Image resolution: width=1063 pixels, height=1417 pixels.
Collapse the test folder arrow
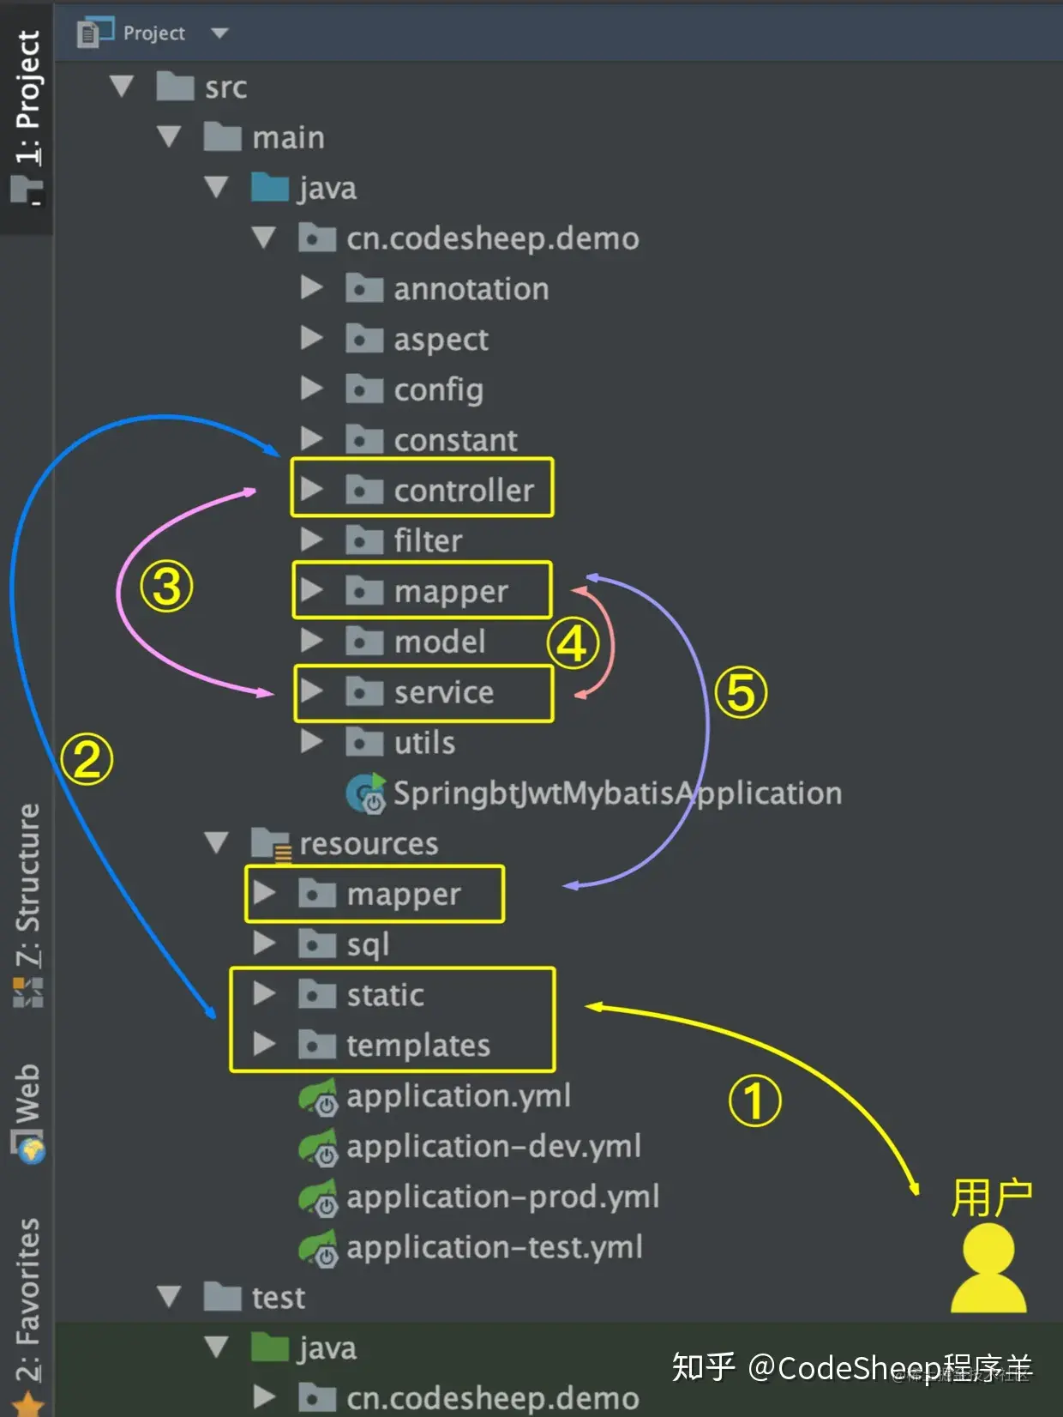click(170, 1297)
